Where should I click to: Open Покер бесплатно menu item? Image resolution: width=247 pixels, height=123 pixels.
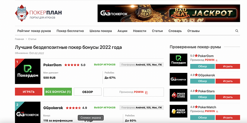pos(70,31)
